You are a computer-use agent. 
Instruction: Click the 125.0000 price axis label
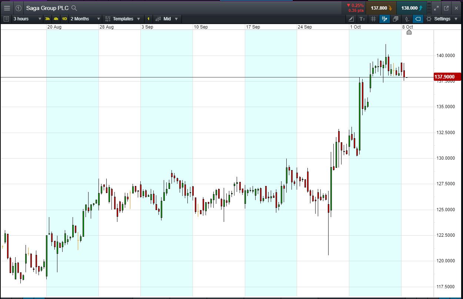[x=446, y=210]
